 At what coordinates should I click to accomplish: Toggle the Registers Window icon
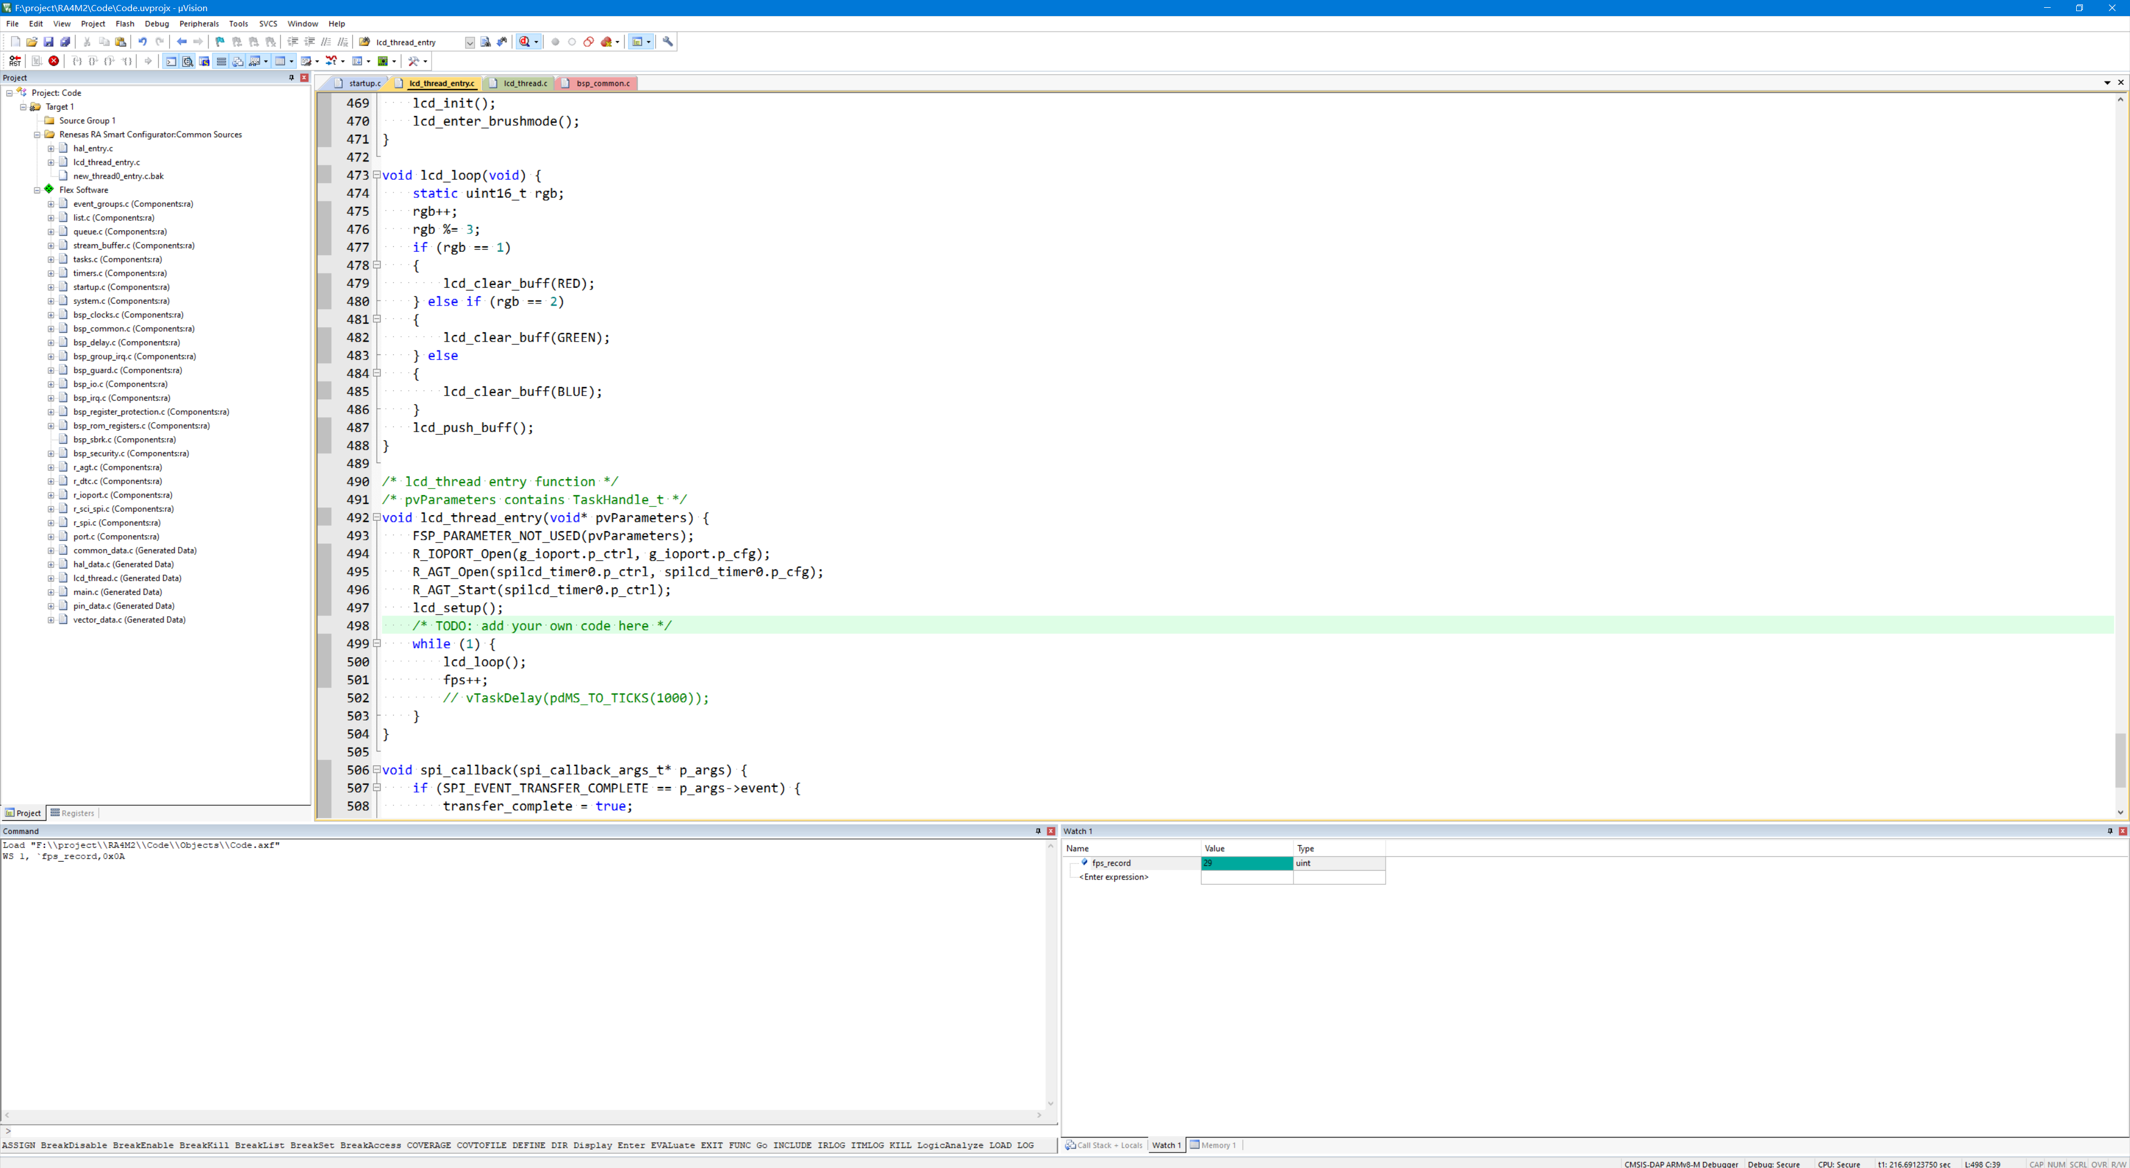point(221,61)
